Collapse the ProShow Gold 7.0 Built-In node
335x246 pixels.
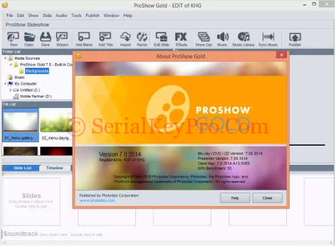click(10, 64)
